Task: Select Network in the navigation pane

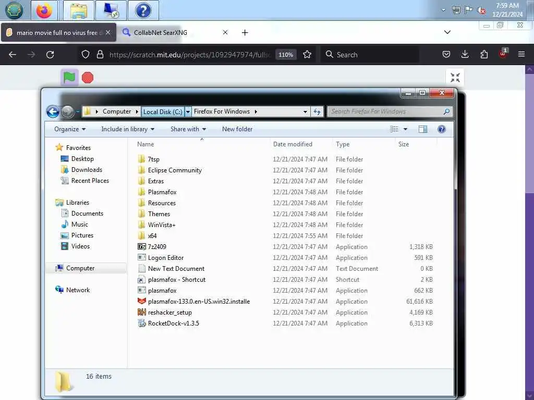Action: [78, 290]
